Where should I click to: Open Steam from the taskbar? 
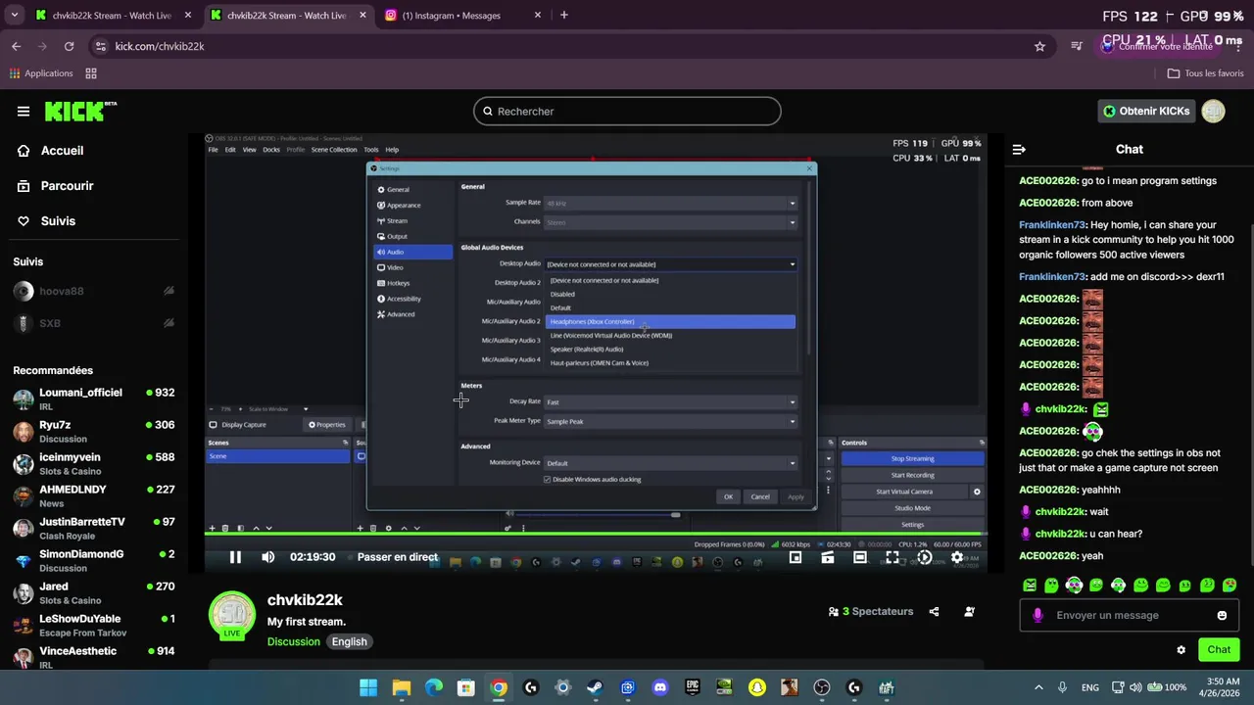click(595, 687)
